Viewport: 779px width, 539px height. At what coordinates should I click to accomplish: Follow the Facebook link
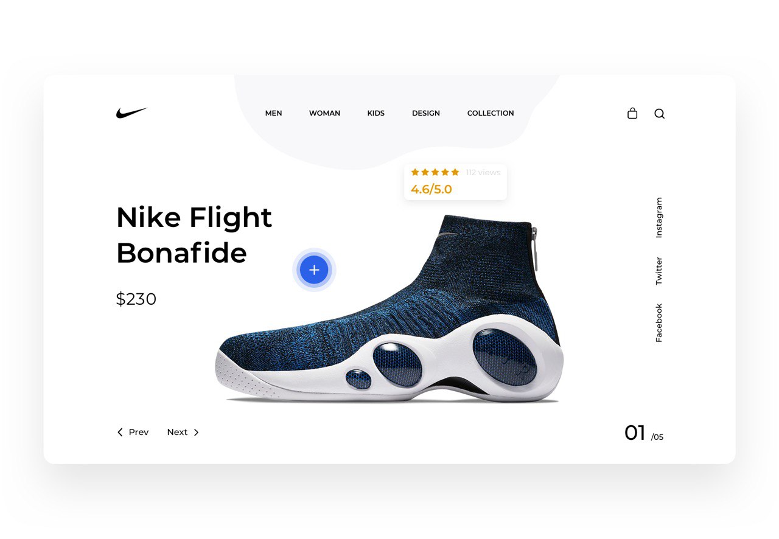[x=658, y=323]
